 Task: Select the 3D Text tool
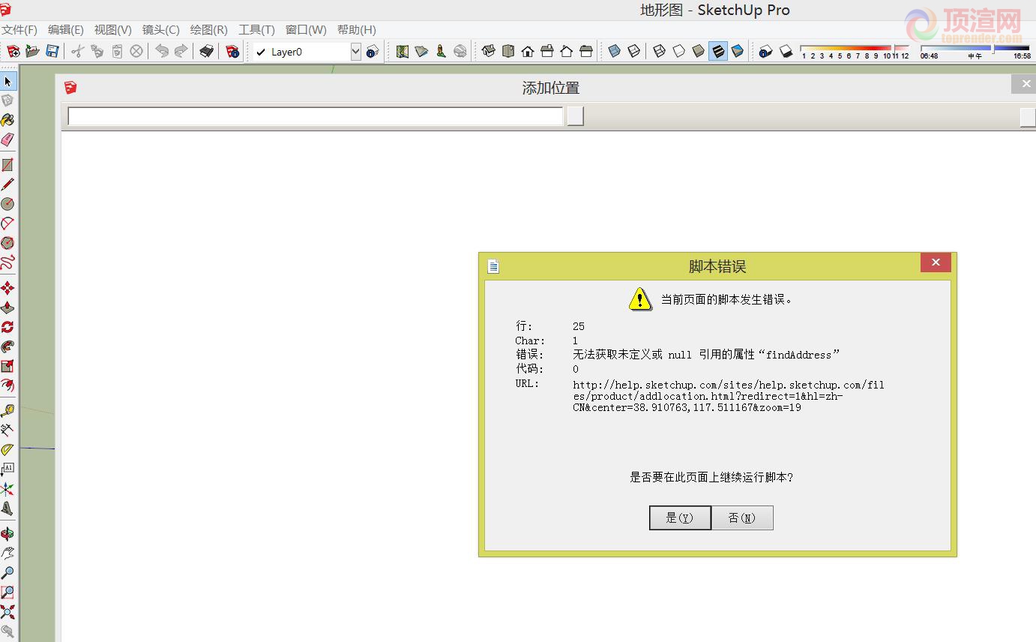pos(7,508)
